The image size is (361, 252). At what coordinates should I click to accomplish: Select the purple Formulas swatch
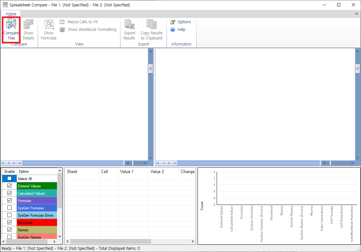[37, 201]
